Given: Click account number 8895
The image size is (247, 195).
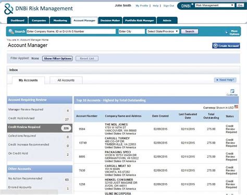Looking at the screenshot, I should pos(82,157).
